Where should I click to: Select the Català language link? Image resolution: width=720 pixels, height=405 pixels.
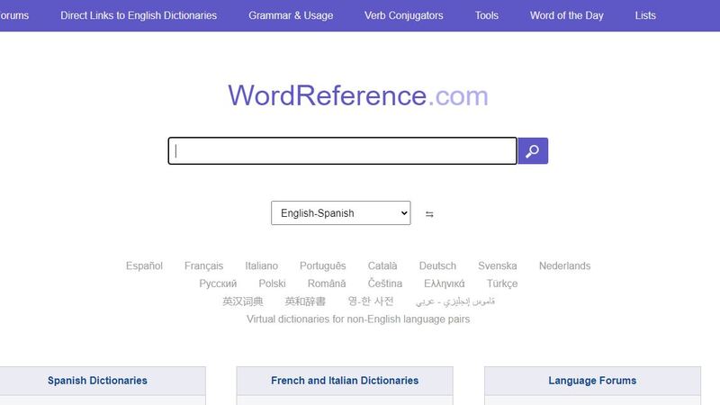(x=382, y=265)
